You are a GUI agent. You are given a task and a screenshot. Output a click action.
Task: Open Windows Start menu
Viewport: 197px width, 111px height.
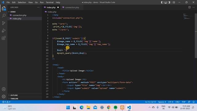click(x=68, y=107)
